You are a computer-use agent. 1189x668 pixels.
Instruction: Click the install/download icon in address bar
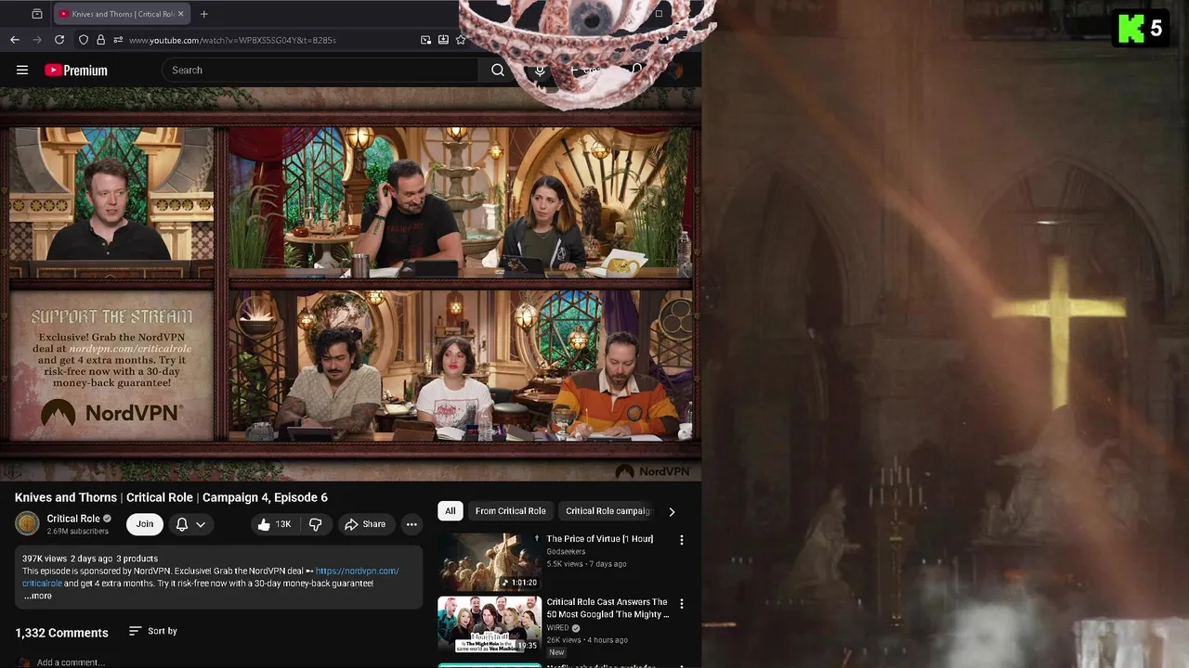pos(443,40)
